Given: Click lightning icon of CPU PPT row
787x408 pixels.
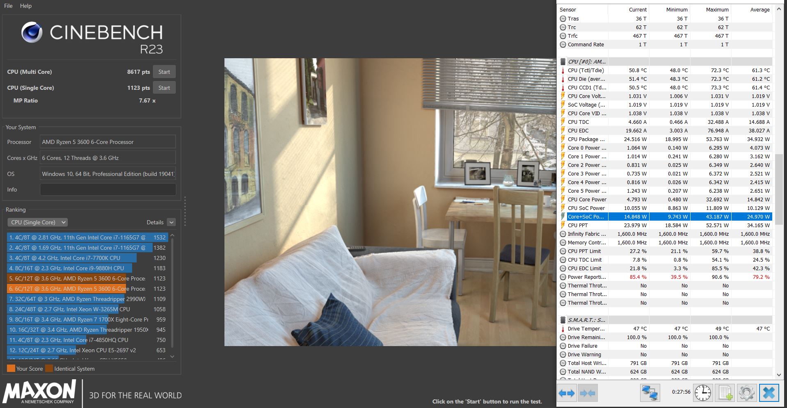Looking at the screenshot, I should coord(563,225).
